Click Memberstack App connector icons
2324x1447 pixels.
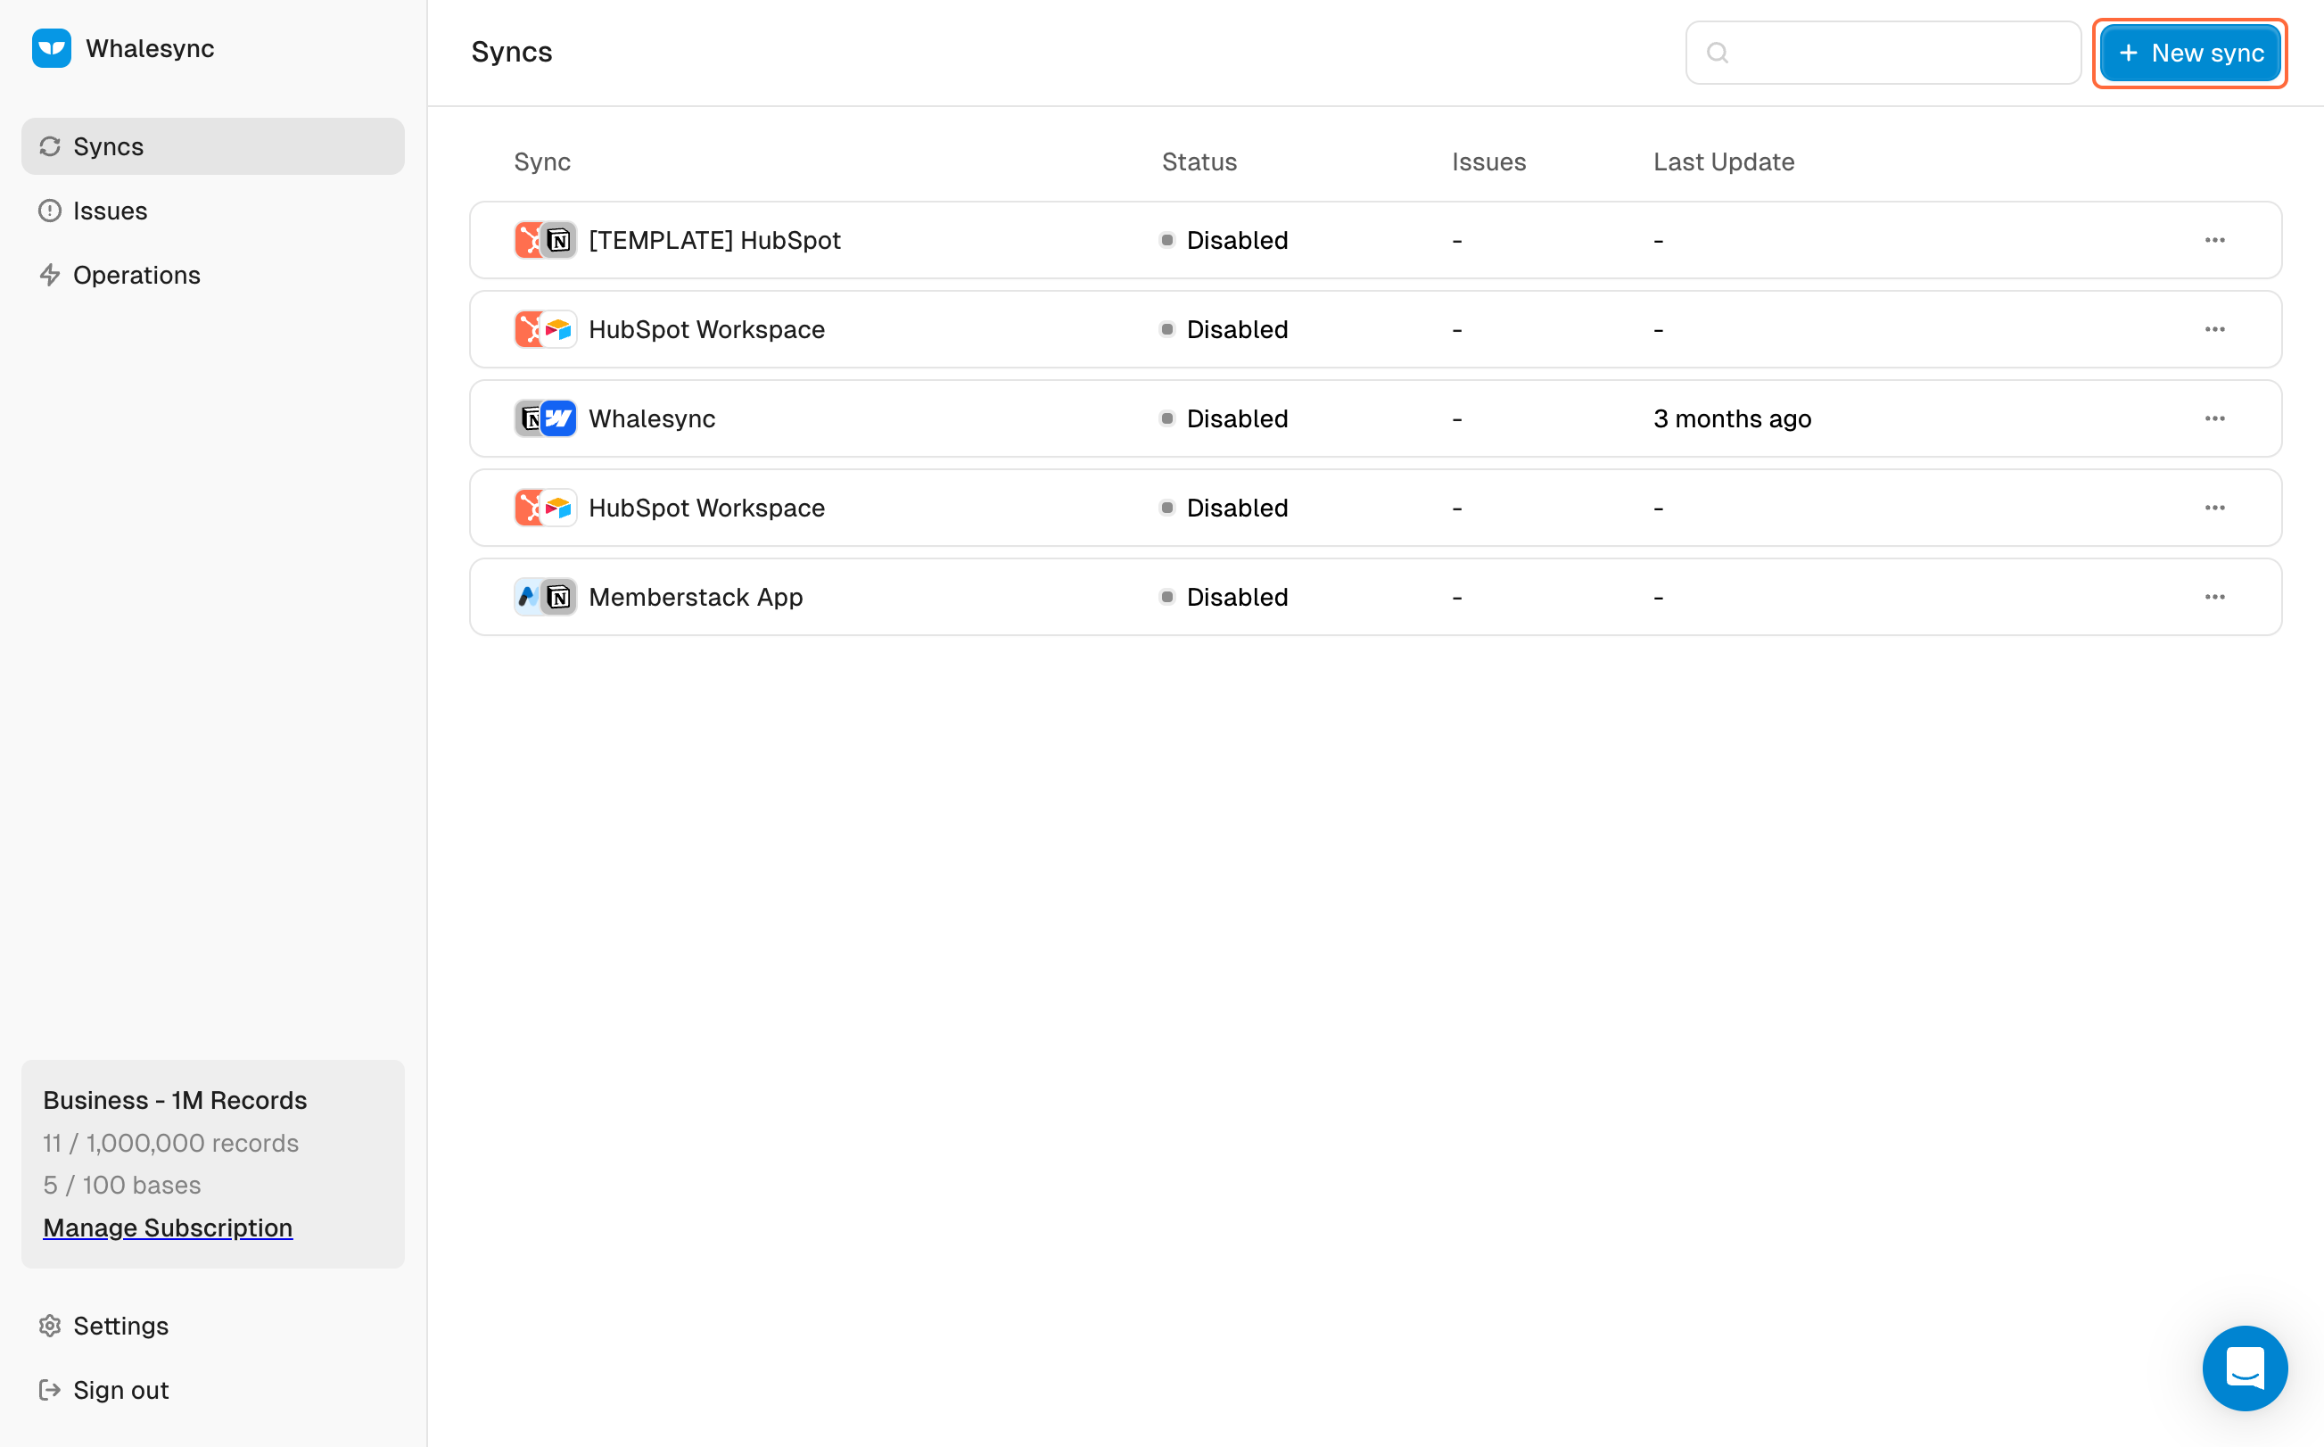coord(545,597)
